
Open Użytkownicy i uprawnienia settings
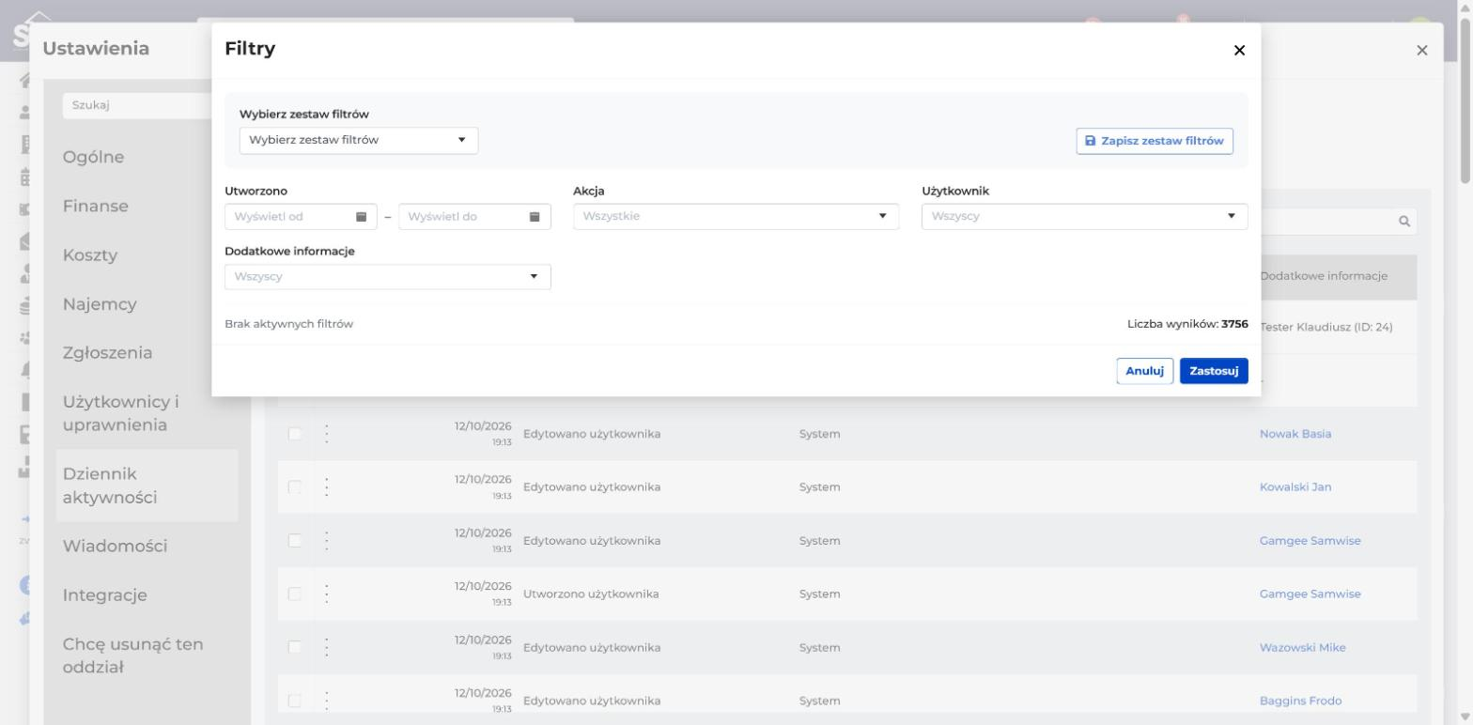121,413
